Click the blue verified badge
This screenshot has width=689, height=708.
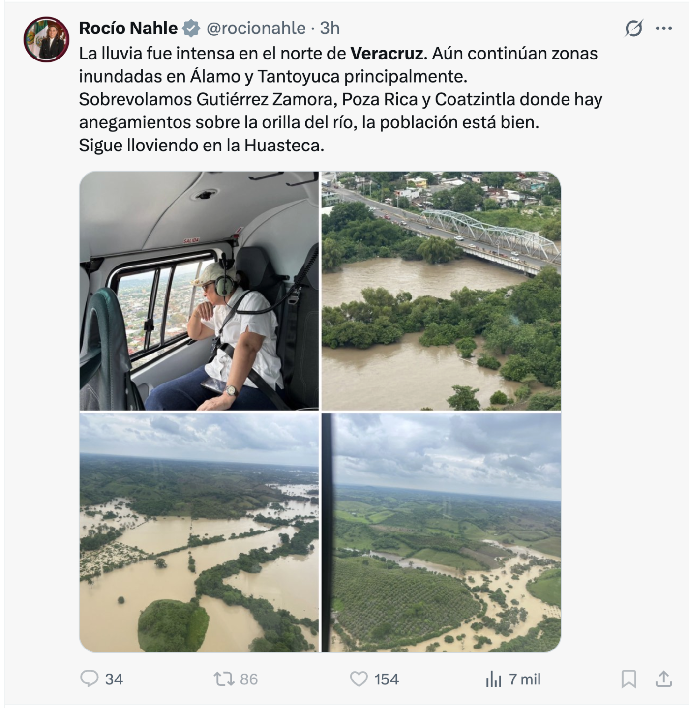[191, 29]
